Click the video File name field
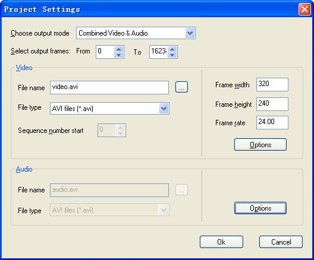 click(109, 87)
